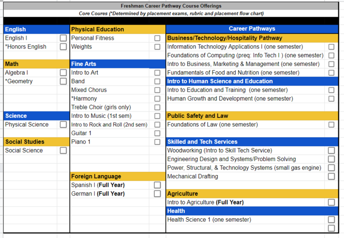Check the Geometry checkbox
Image resolution: width=344 pixels, height=238 pixels.
[63, 81]
